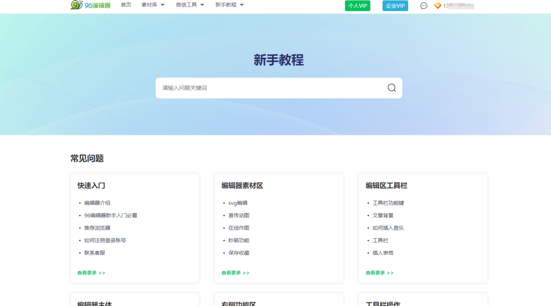The width and height of the screenshot is (551, 306).
Task: Click 查看更多 under 快速入门
Action: (x=91, y=273)
